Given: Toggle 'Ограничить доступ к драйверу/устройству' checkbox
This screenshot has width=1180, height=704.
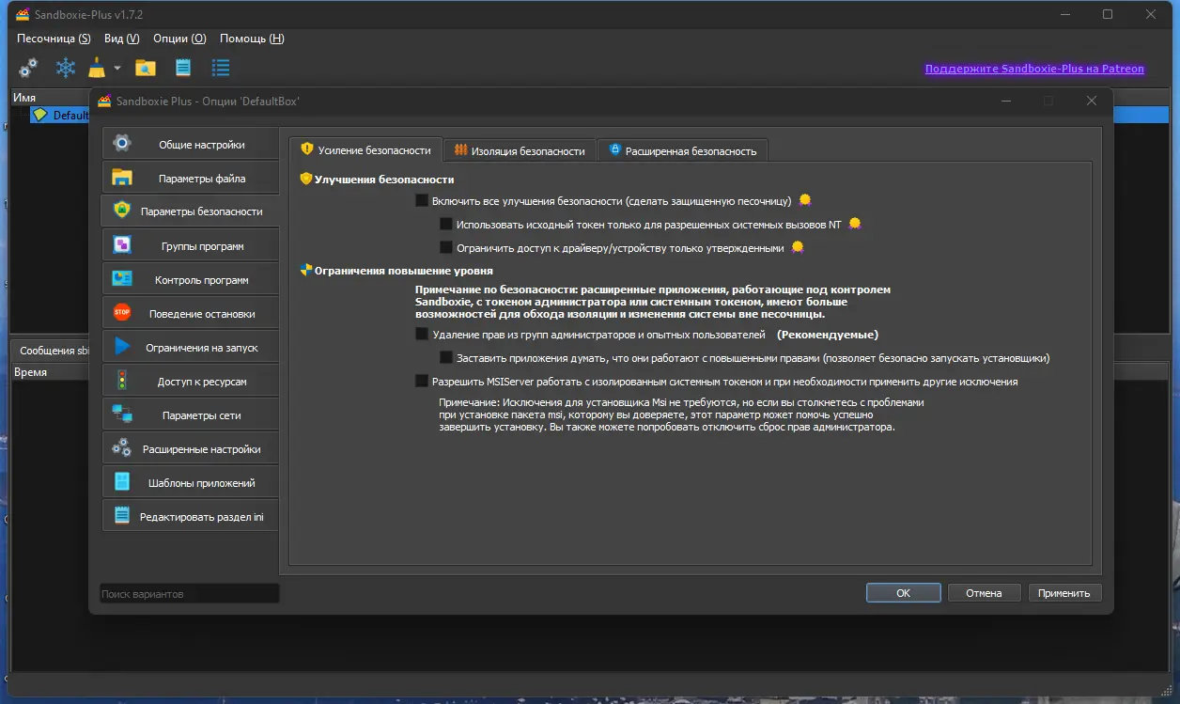Looking at the screenshot, I should point(446,248).
